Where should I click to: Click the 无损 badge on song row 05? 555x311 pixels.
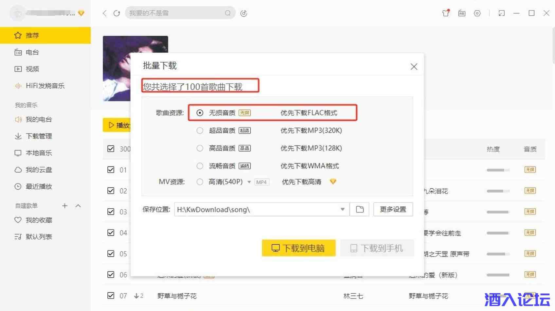[530, 253]
